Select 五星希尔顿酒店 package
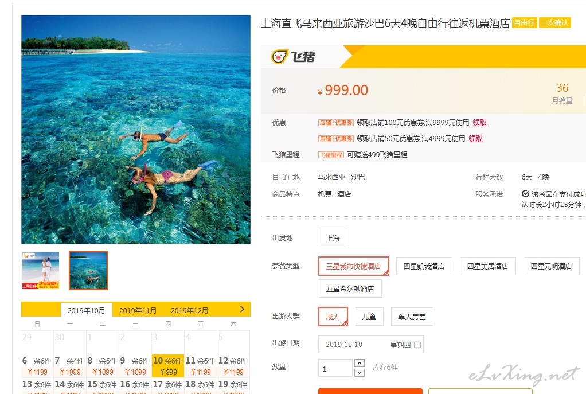The width and height of the screenshot is (586, 394). pos(350,288)
